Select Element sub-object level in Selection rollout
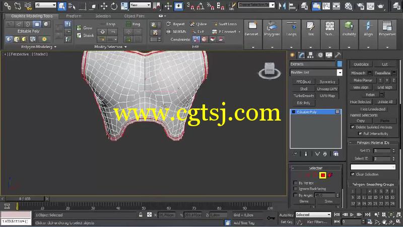This screenshot has width=403, height=227. click(x=330, y=175)
